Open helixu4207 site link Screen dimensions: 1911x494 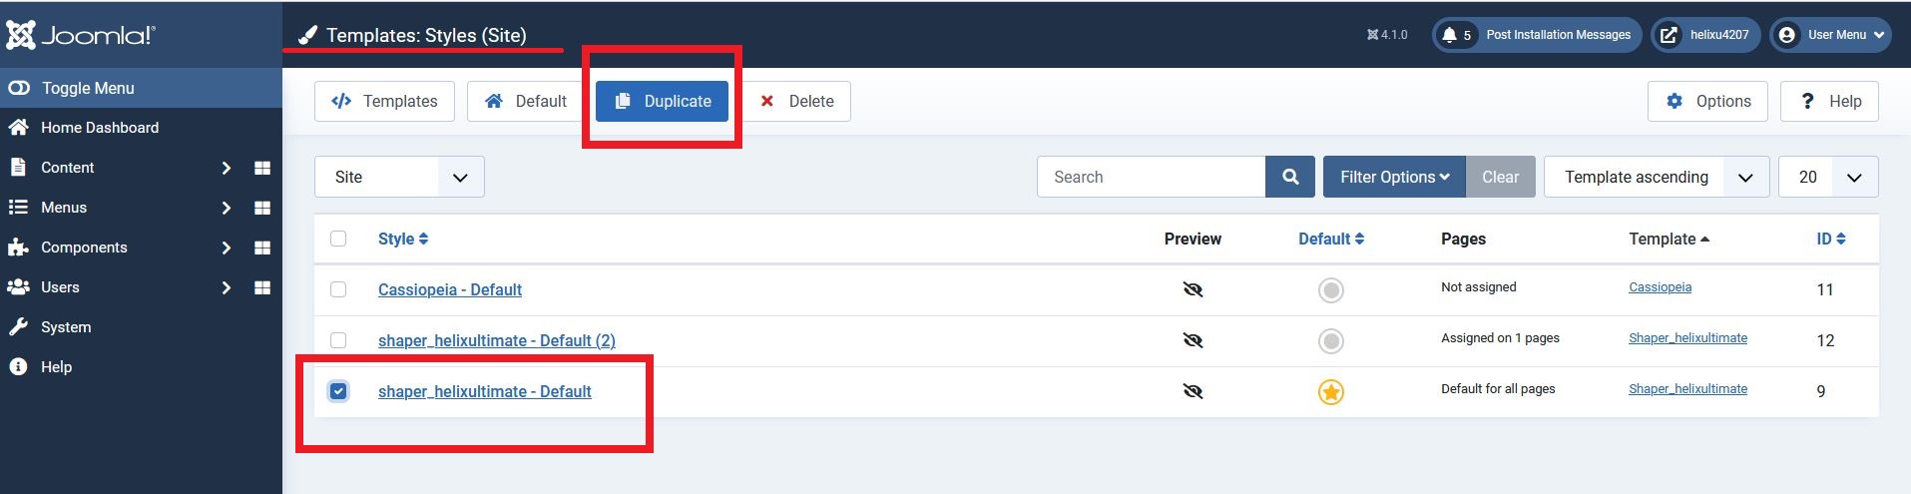pyautogui.click(x=1705, y=35)
